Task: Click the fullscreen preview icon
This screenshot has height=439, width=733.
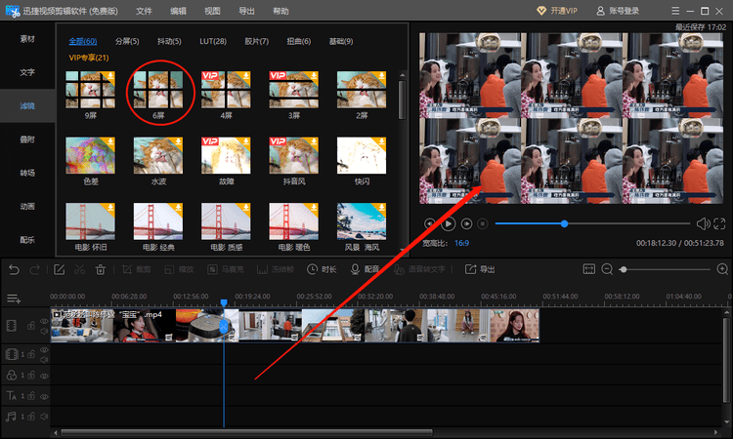Action: point(719,224)
